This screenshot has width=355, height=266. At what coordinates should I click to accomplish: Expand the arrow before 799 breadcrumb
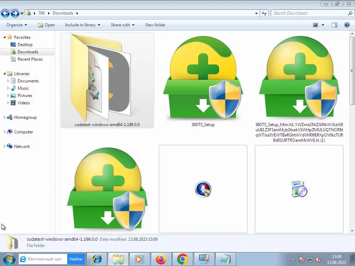[x=35, y=13]
